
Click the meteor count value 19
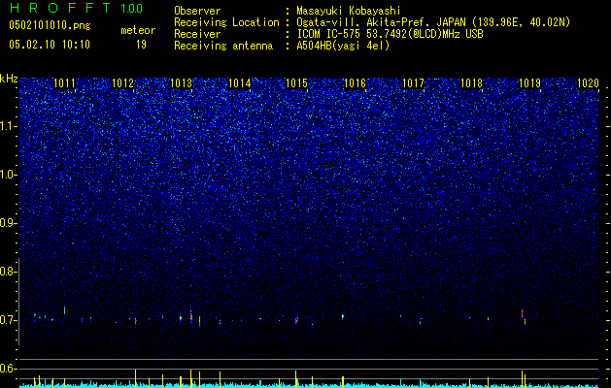pos(141,45)
